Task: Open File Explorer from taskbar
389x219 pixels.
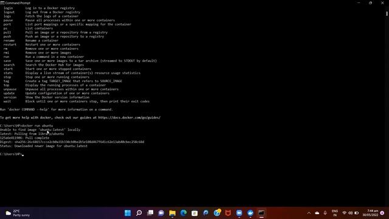Action: pyautogui.click(x=173, y=213)
